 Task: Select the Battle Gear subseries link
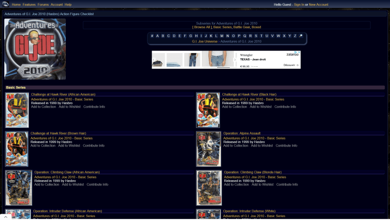click(242, 27)
